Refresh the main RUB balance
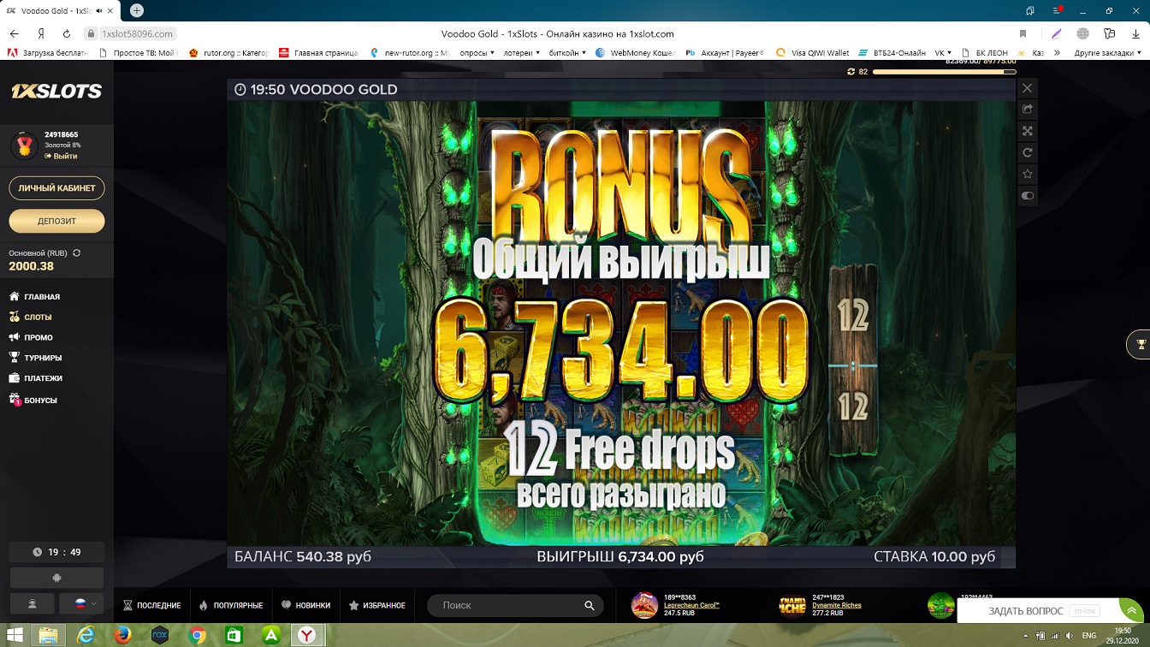Screen dimensions: 1150x647 tap(77, 253)
